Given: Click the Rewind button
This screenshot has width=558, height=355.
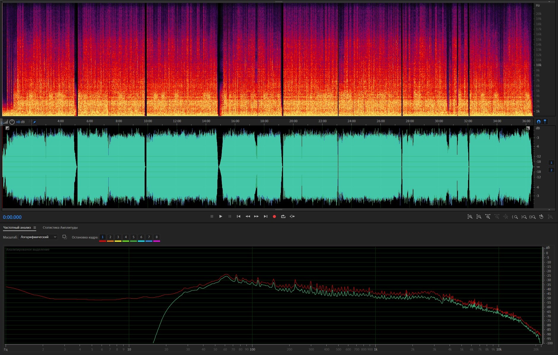Looking at the screenshot, I should click(x=248, y=216).
